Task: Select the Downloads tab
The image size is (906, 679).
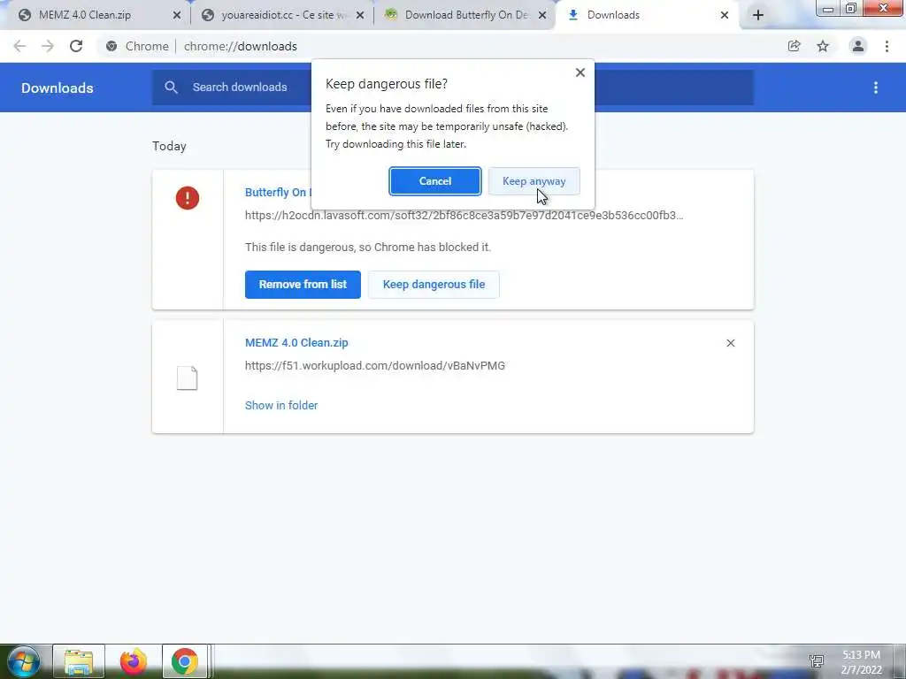Action: pyautogui.click(x=648, y=15)
